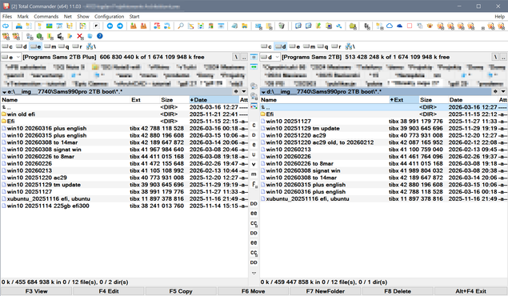
Task: Select 'win10 20251220 ac29 old, to 20260212' file
Action: (320, 142)
